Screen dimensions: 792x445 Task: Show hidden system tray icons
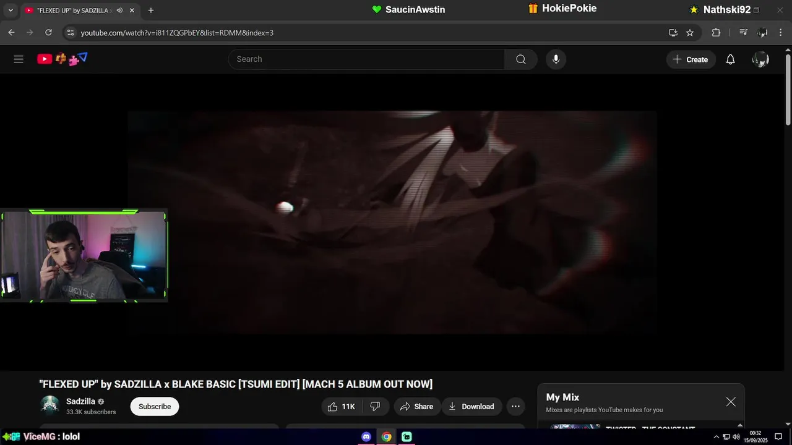click(717, 436)
